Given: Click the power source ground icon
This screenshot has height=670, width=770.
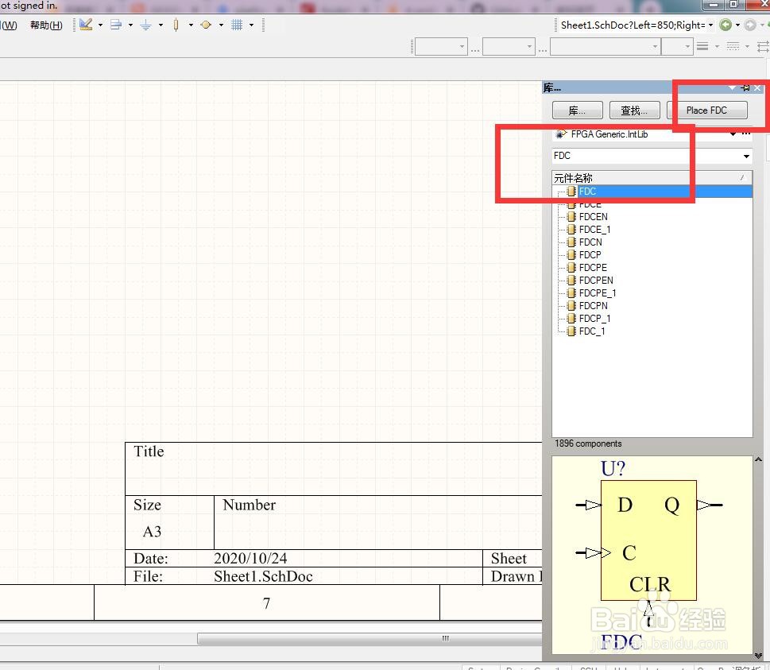Looking at the screenshot, I should [x=146, y=25].
